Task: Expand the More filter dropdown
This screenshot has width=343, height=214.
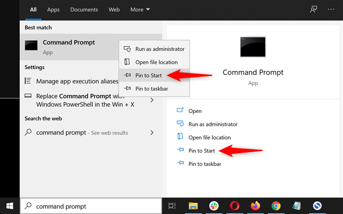Action: tap(140, 10)
